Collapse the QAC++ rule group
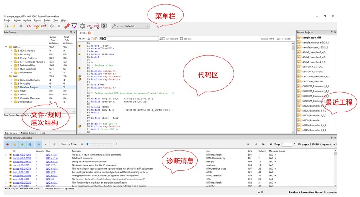 point(6,47)
